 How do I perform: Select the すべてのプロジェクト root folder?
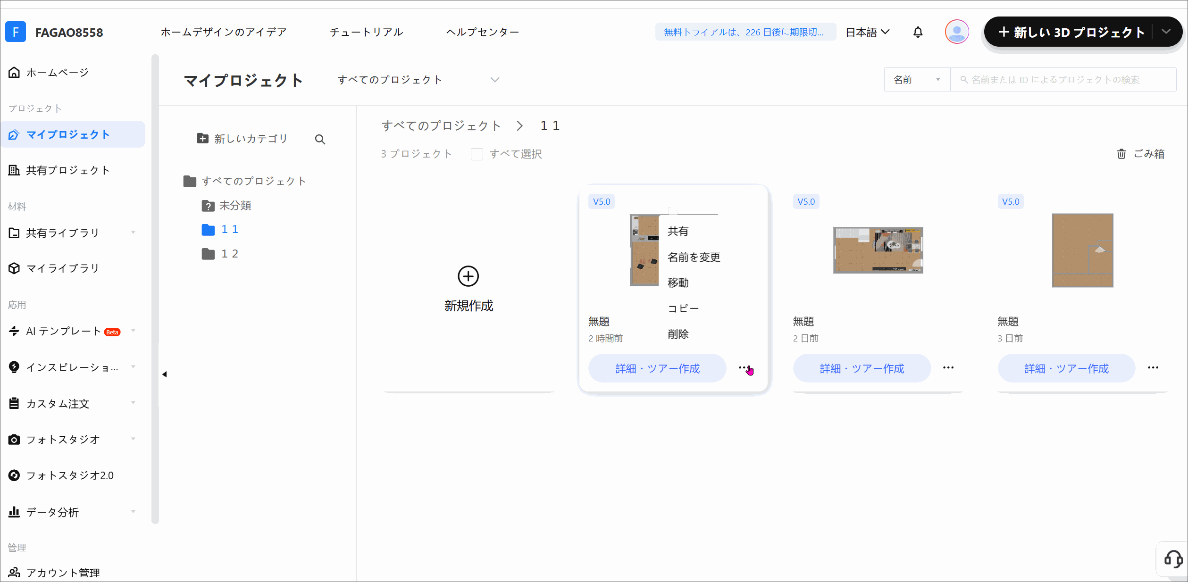pyautogui.click(x=245, y=181)
